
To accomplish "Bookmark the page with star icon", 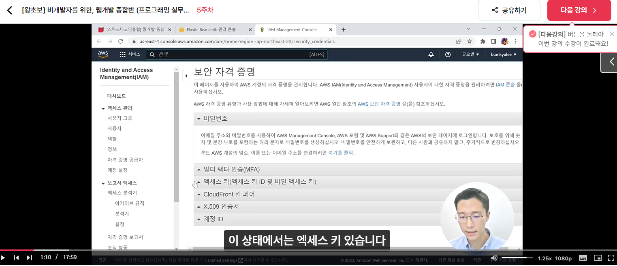I will tap(470, 41).
